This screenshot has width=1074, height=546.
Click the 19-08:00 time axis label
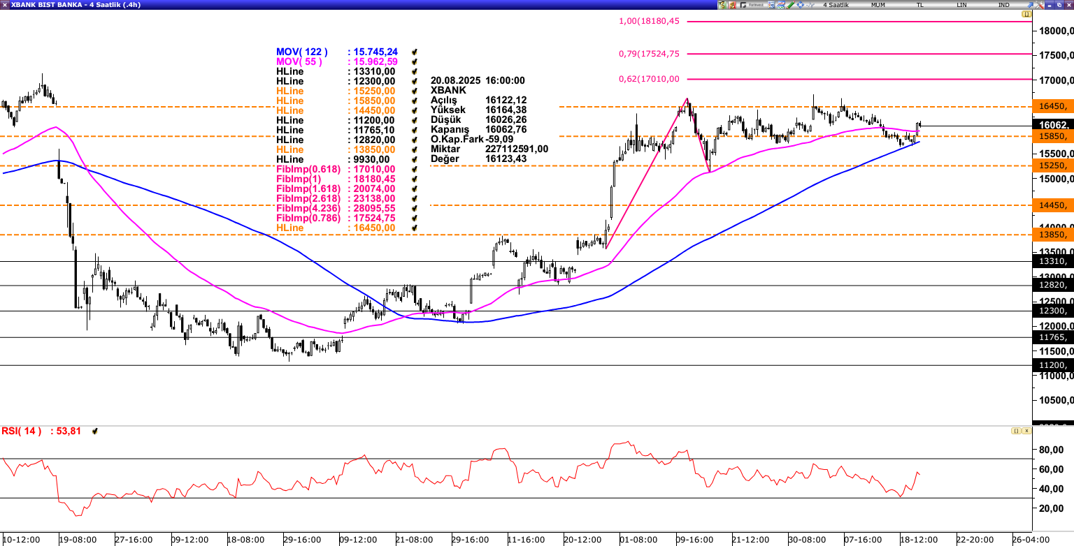[x=78, y=540]
